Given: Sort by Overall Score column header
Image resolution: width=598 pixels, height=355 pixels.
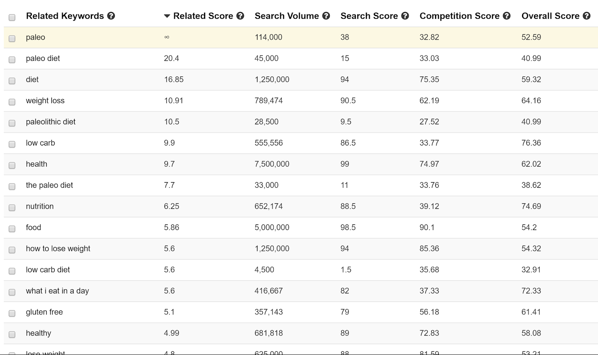Looking at the screenshot, I should pyautogui.click(x=550, y=16).
